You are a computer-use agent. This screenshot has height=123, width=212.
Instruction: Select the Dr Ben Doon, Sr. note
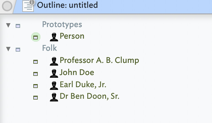click(x=89, y=97)
